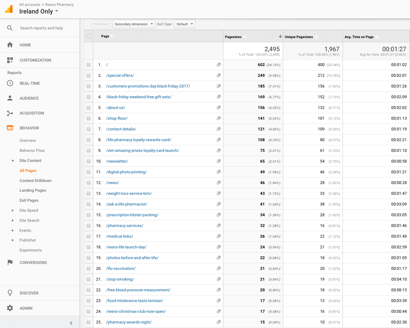Click the Real-Time clock icon
The height and width of the screenshot is (328, 410).
coord(10,83)
